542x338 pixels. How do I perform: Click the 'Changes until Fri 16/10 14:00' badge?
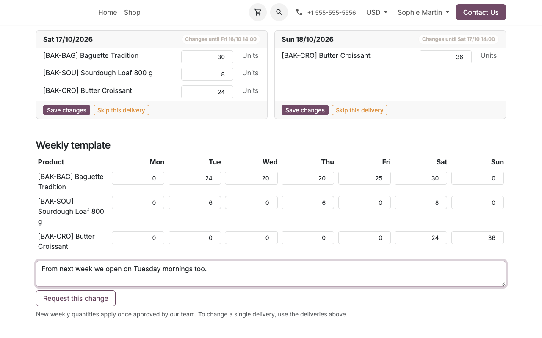click(221, 39)
